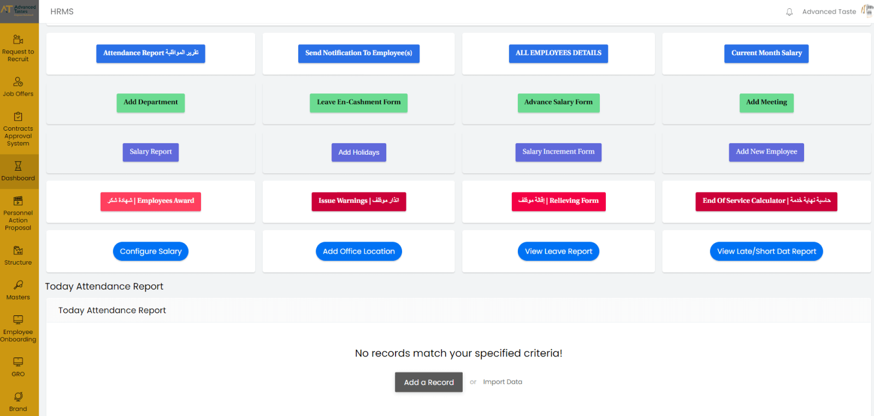Click the Advanced Tastes logo
This screenshot has width=874, height=416.
click(x=19, y=10)
